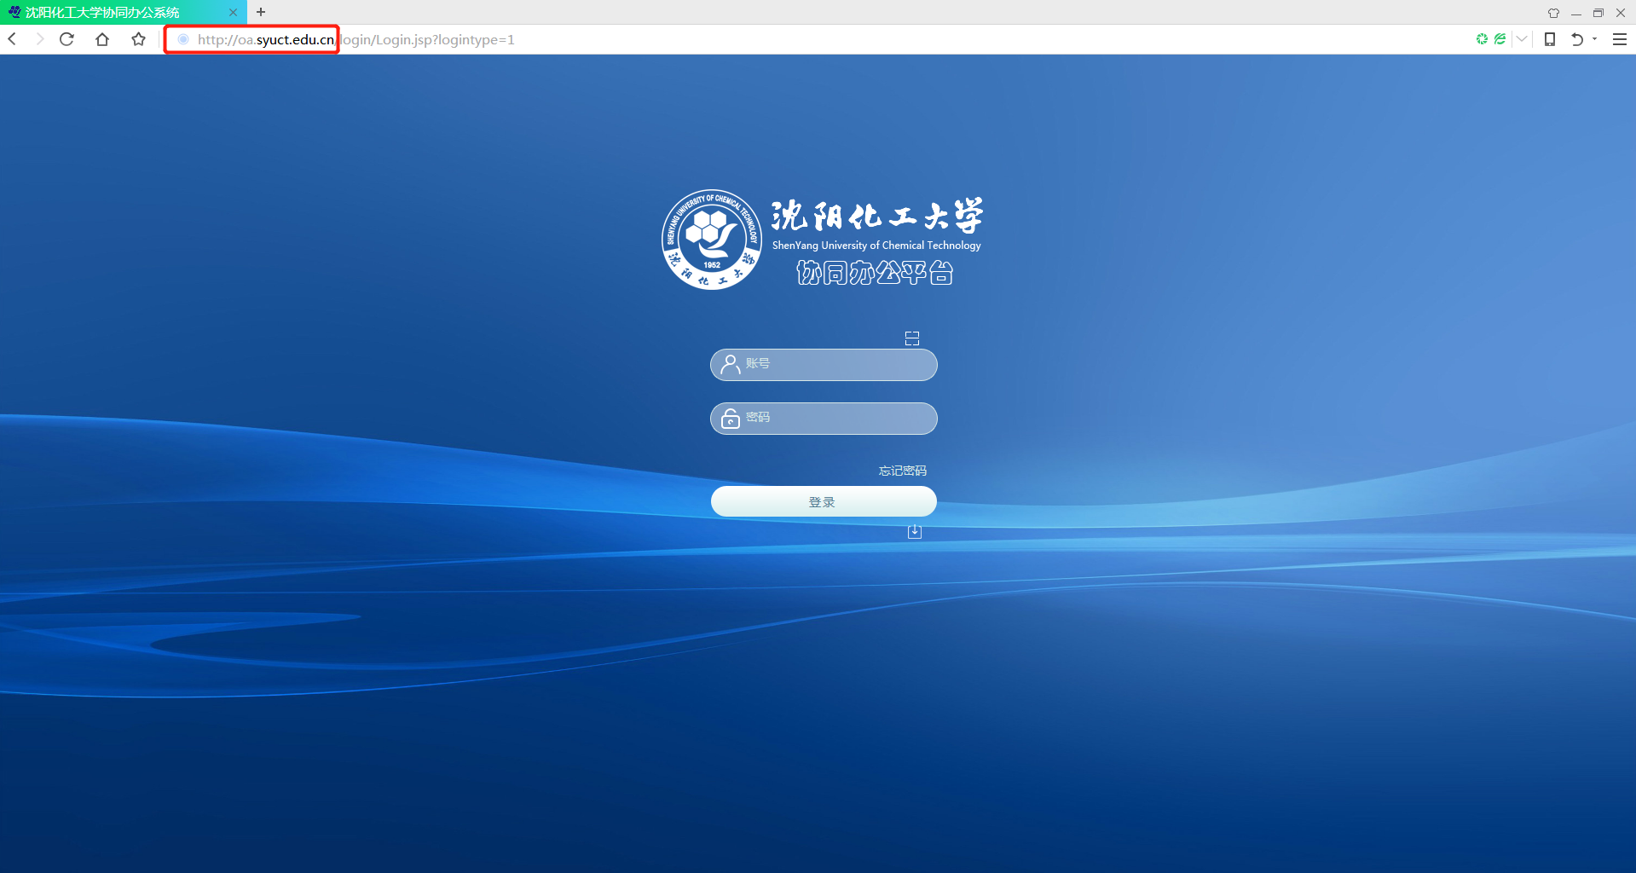Click the user silhouette icon in account field
Screen dimensions: 1636x873
tap(730, 365)
